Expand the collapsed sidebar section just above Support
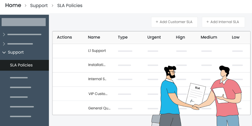The image size is (252, 126). pos(4,44)
